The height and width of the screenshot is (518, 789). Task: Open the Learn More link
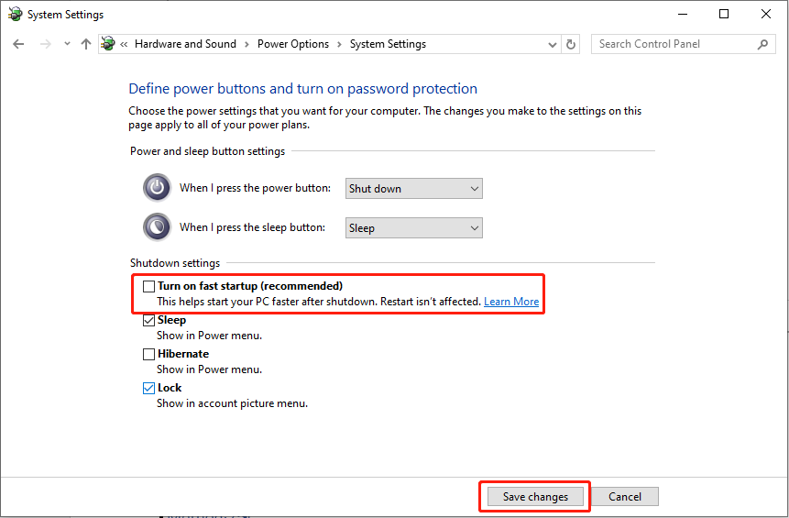(511, 302)
